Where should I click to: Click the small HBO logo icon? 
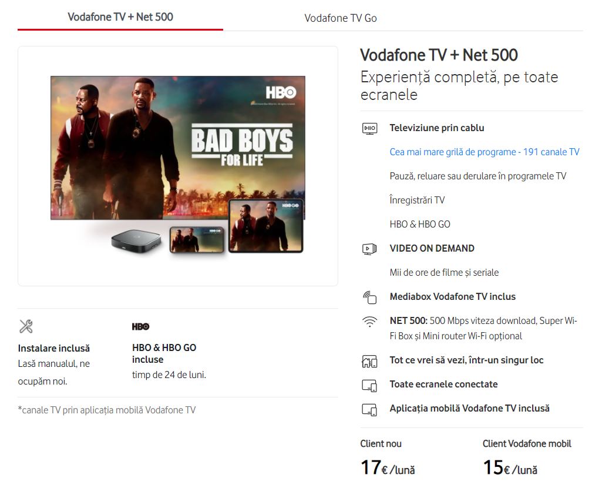[x=140, y=326]
